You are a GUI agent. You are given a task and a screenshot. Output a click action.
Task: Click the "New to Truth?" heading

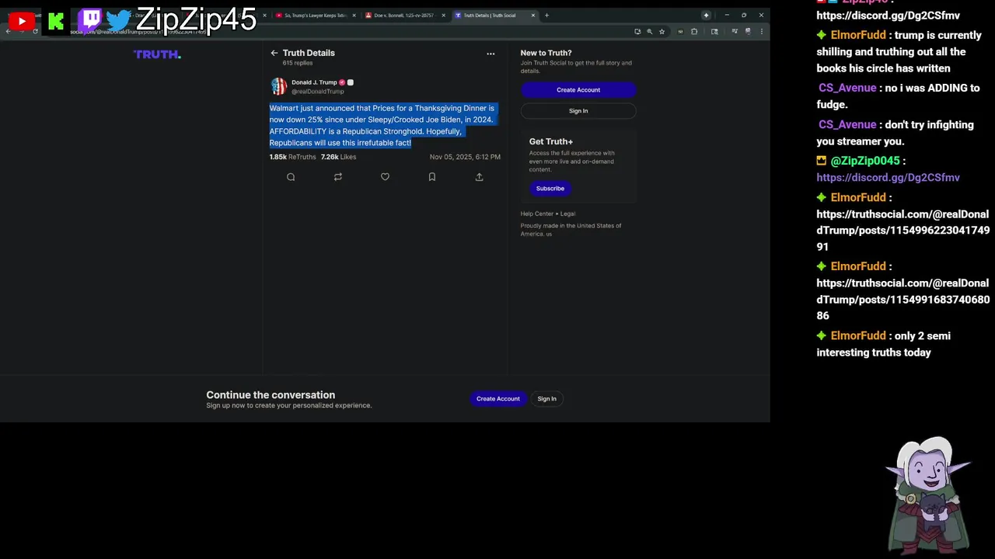click(546, 53)
